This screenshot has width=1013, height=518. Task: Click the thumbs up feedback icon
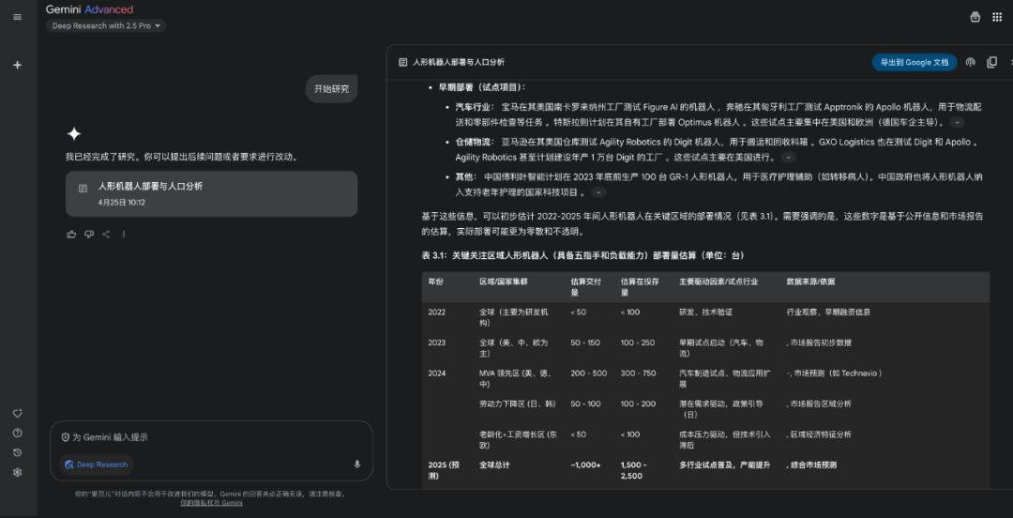coord(71,234)
